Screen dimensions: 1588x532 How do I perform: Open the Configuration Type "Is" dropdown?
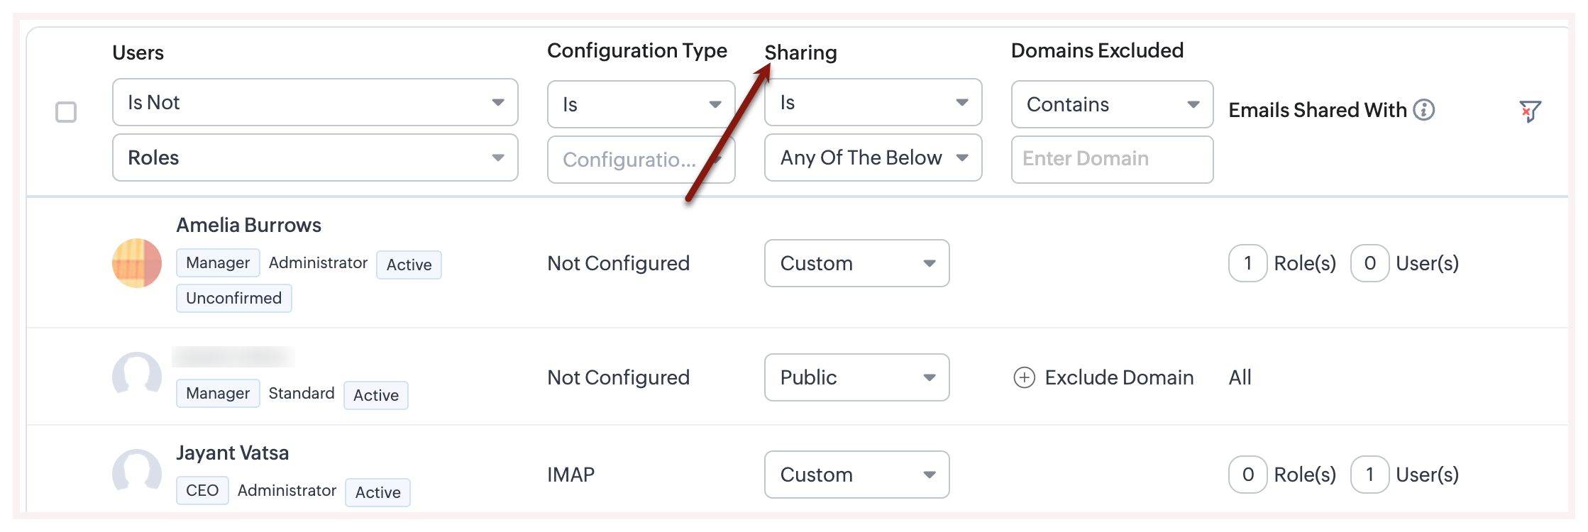tap(641, 104)
